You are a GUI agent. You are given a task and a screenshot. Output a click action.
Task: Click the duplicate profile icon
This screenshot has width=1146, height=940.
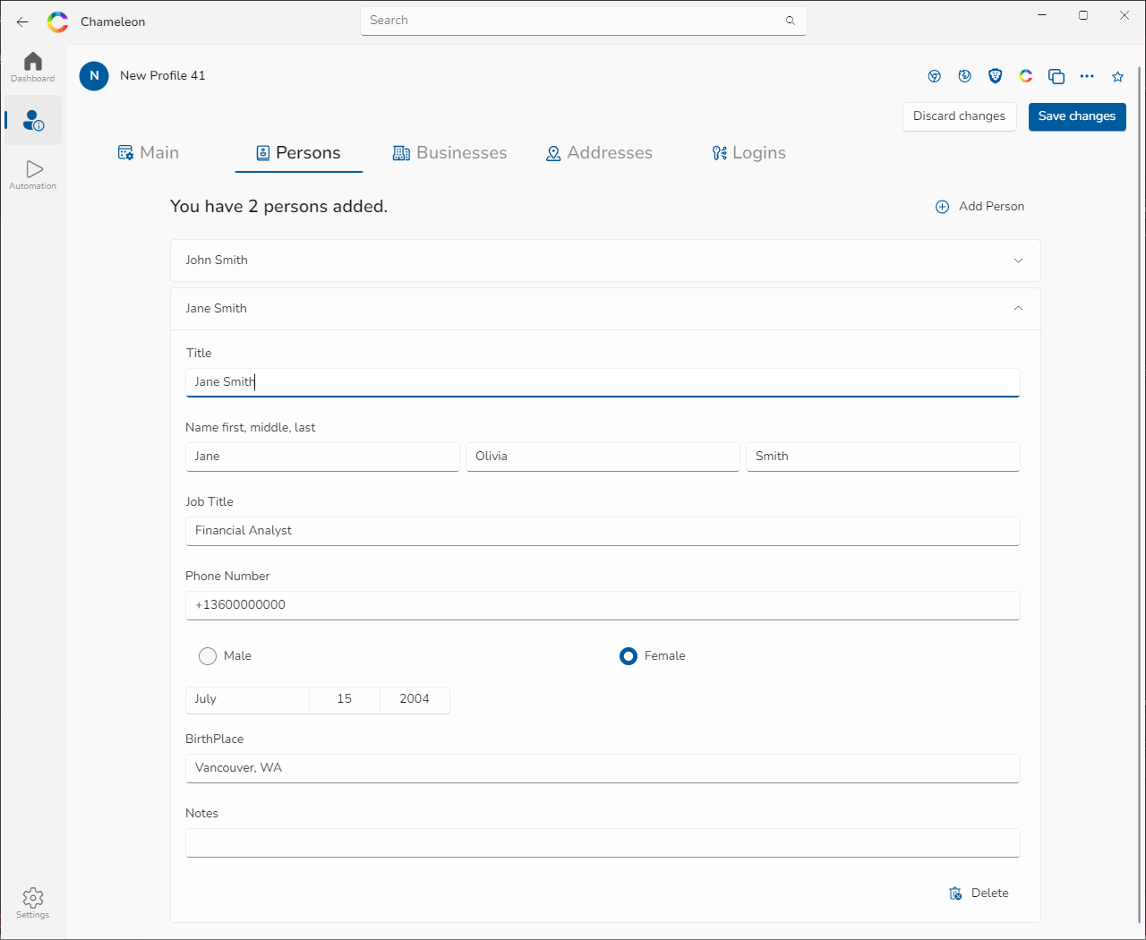(x=1056, y=77)
